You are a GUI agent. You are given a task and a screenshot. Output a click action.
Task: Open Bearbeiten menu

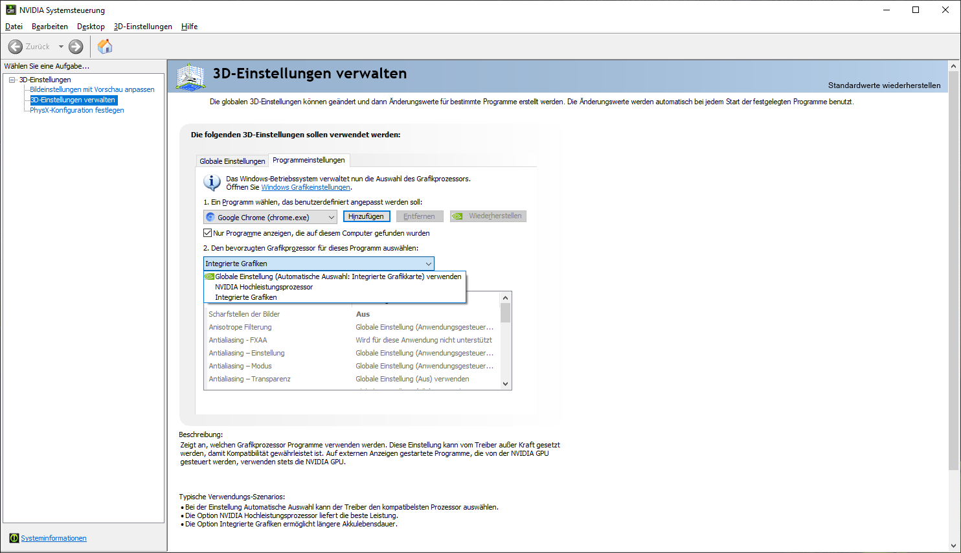click(50, 27)
